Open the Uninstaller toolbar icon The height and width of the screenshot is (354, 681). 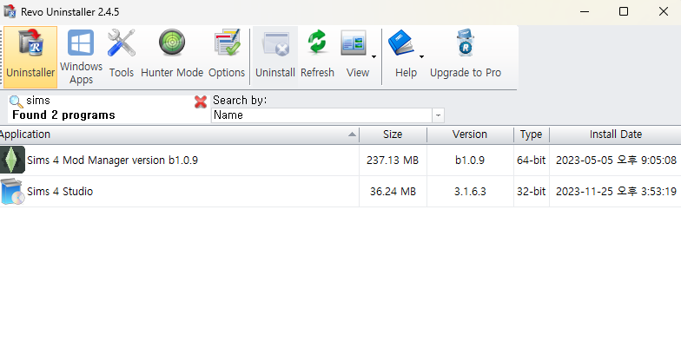[30, 56]
